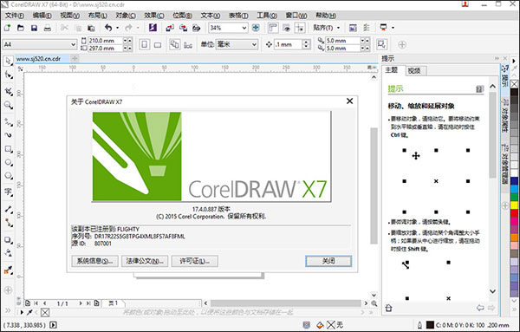Toggle Current Page layout button
The width and height of the screenshot is (520, 332).
tap(188, 45)
